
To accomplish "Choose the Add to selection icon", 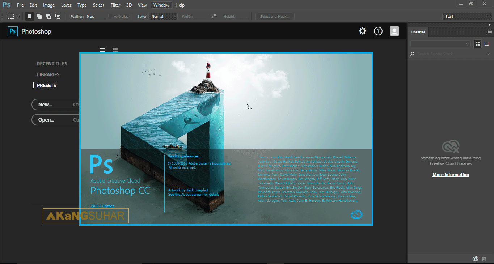I will pyautogui.click(x=39, y=16).
